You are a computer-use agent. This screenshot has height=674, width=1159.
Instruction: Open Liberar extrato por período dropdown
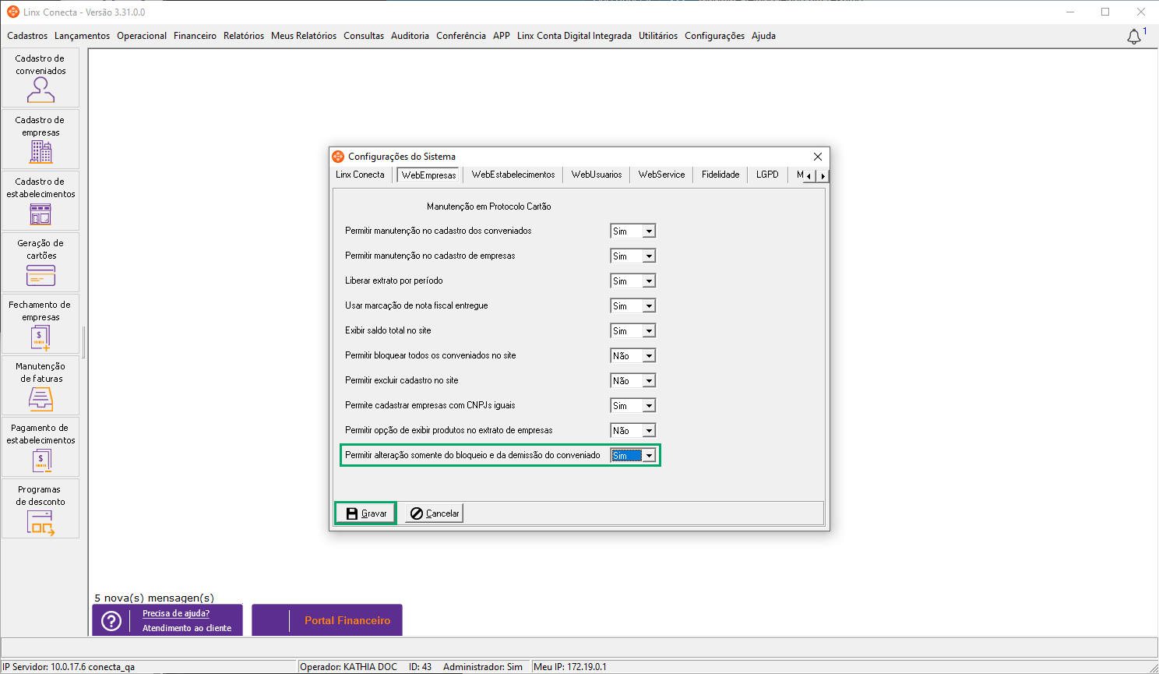649,281
